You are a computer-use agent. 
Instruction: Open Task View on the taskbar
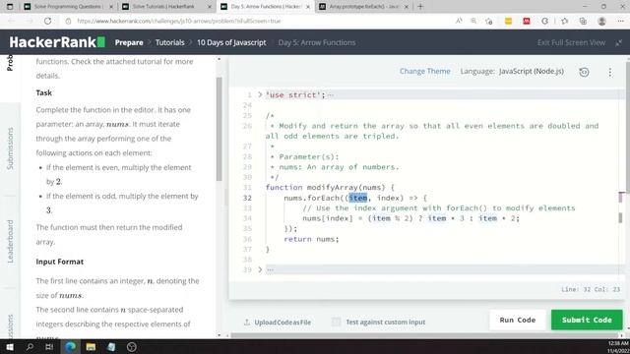(x=49, y=347)
